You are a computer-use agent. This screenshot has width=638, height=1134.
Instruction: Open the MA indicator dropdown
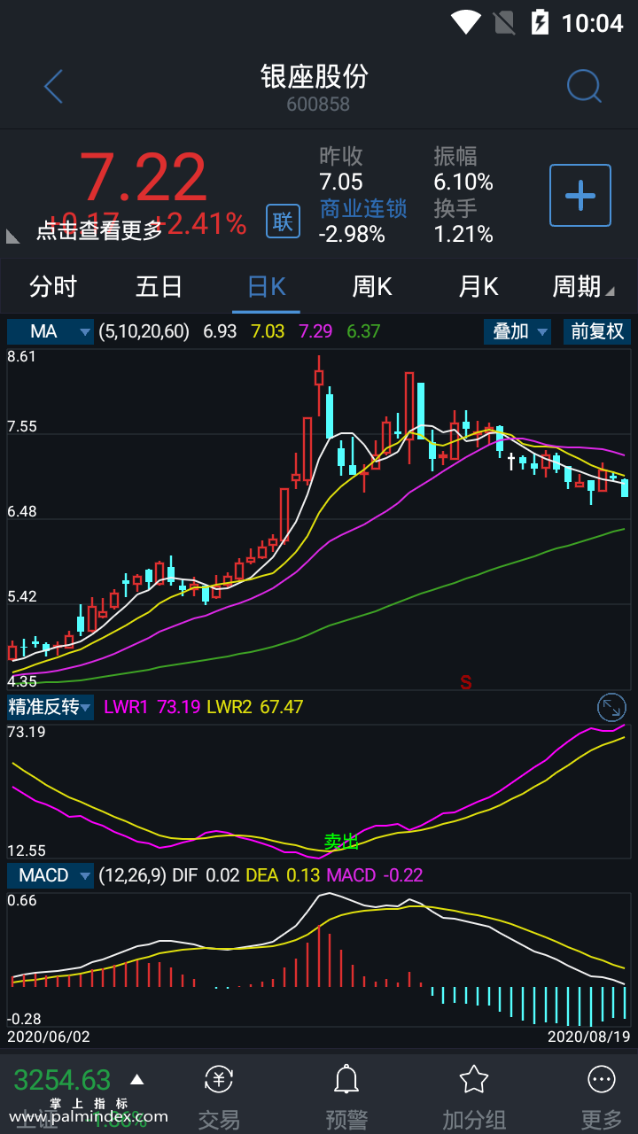click(51, 331)
